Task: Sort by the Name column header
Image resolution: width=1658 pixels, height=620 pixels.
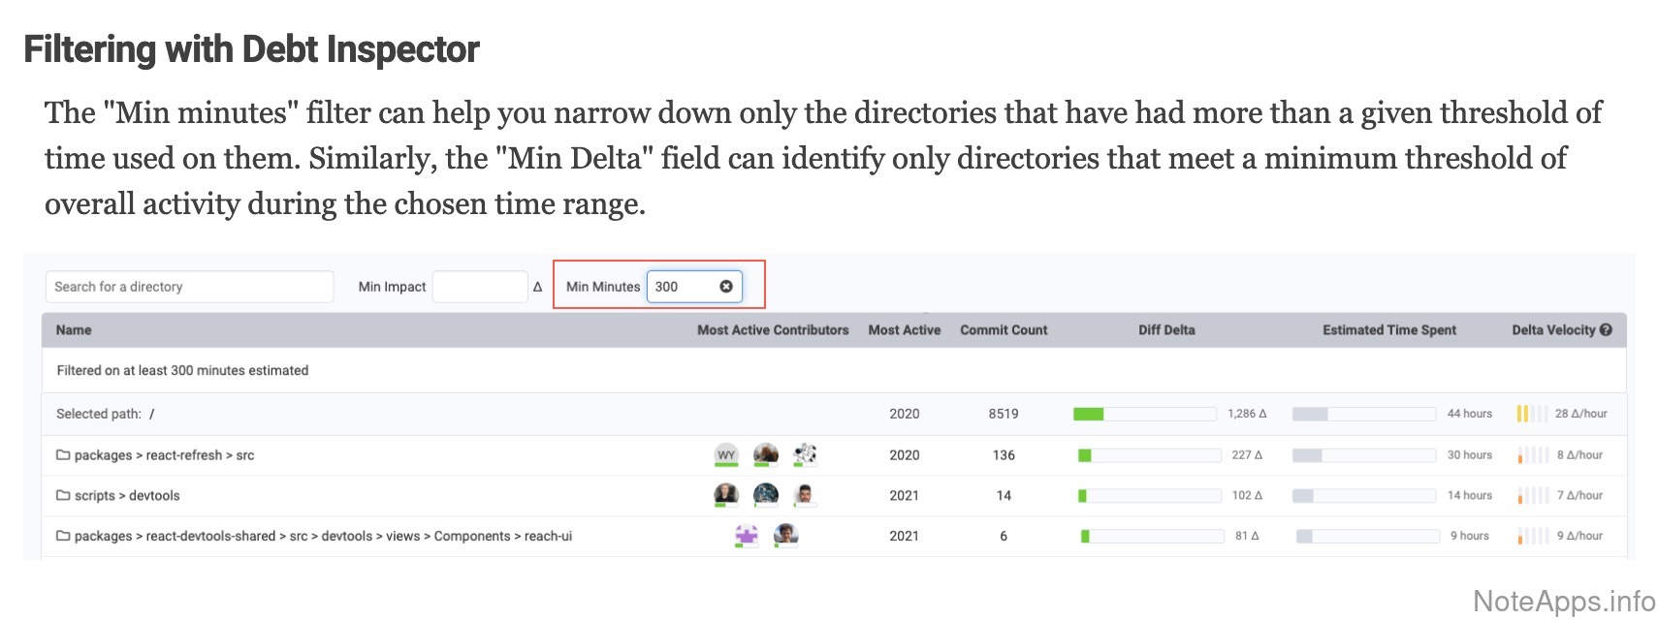Action: pos(74,330)
